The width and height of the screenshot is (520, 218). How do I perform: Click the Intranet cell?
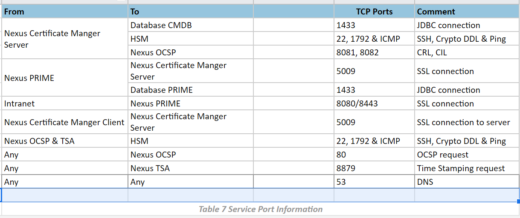(65, 103)
